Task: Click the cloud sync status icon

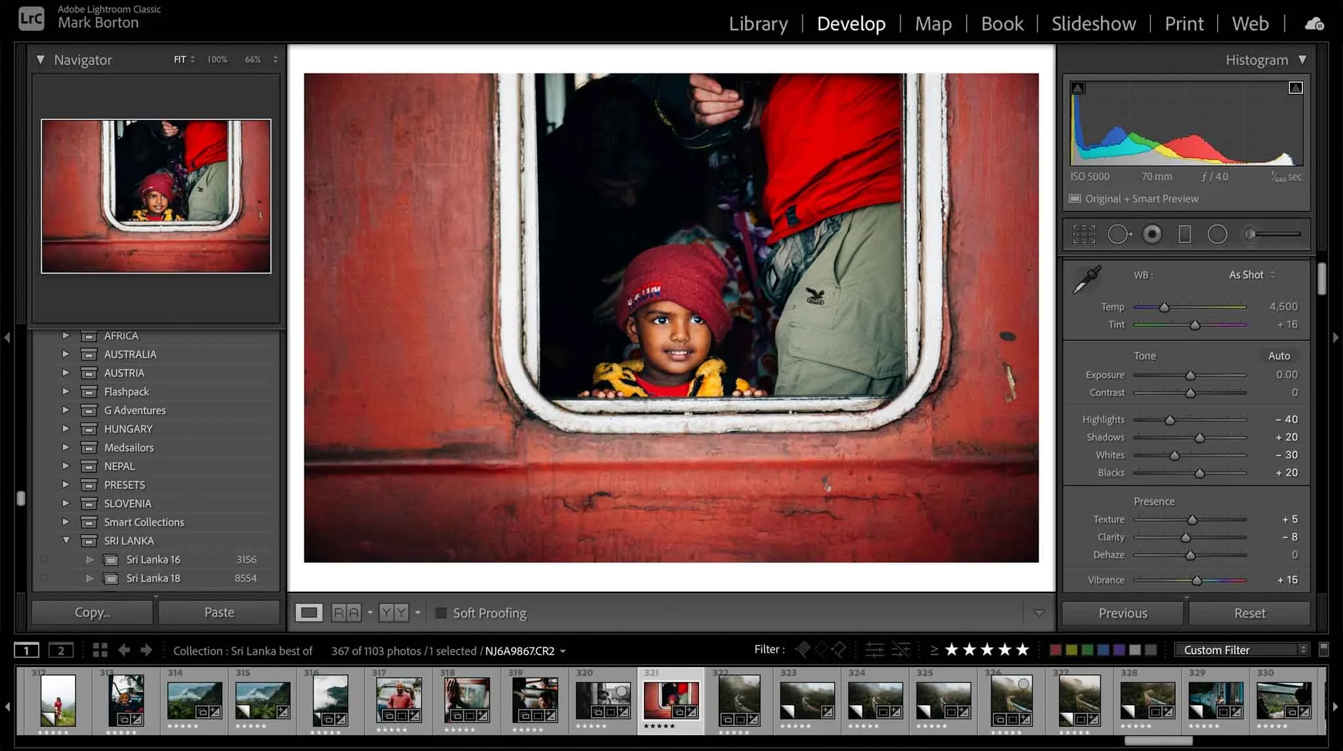Action: point(1315,22)
